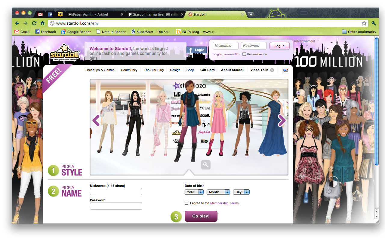Click the Log in button
This screenshot has width=385, height=240.
pos(279,46)
